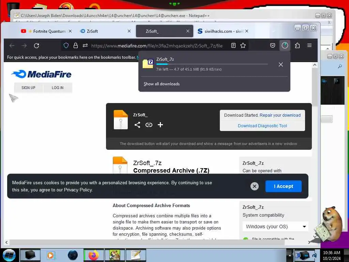Screen dimensions: 349x262
Task: Open Windows (your OS) compatibility dropdown
Action: [x=275, y=227]
